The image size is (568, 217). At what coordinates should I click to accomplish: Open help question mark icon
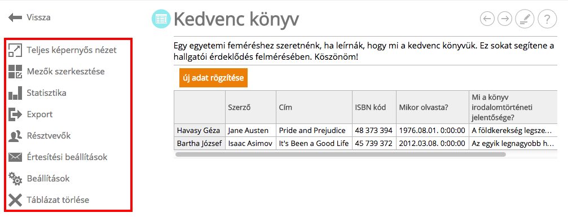pos(547,19)
